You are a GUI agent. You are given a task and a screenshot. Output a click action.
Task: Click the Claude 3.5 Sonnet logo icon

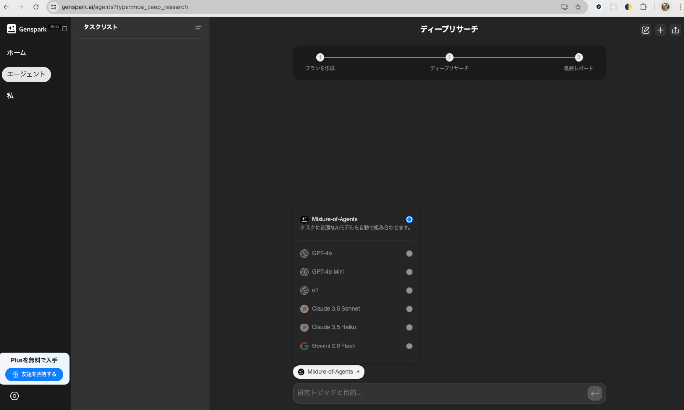pyautogui.click(x=304, y=309)
